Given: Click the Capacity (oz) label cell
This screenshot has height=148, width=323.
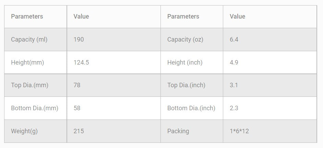Looking at the screenshot, I should (185, 39).
